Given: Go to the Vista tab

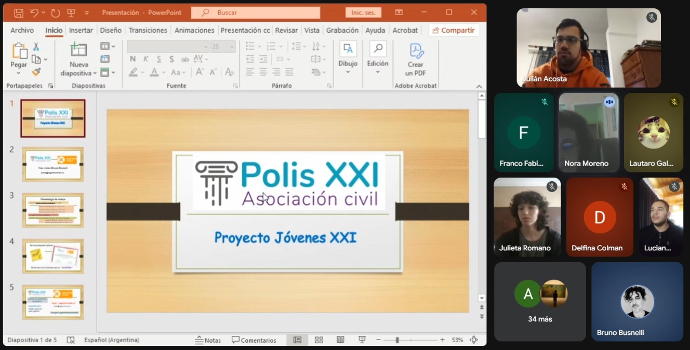Looking at the screenshot, I should pyautogui.click(x=312, y=30).
